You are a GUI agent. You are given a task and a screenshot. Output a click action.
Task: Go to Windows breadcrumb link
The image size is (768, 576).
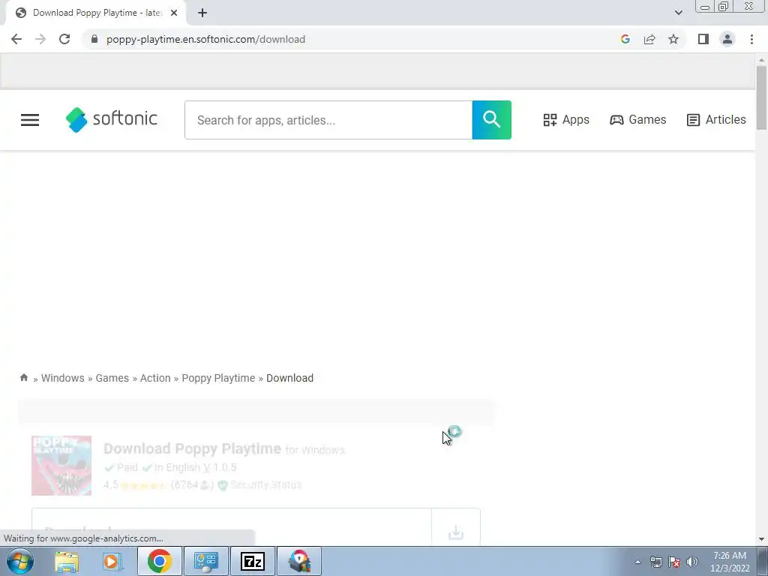pyautogui.click(x=63, y=378)
